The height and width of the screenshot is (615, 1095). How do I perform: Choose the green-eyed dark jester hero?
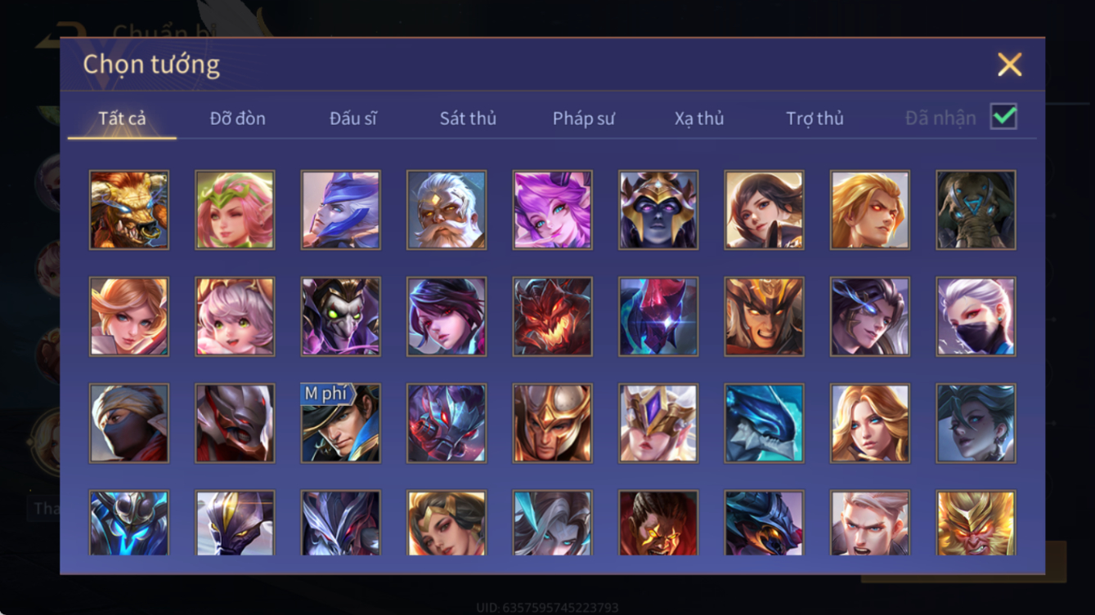click(x=340, y=316)
